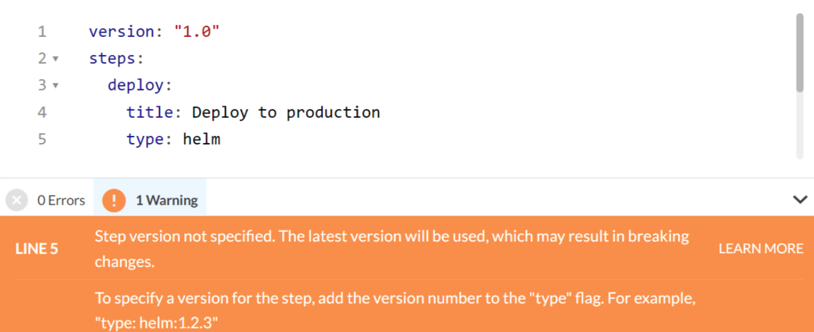Place cursor on the version key

coord(122,31)
